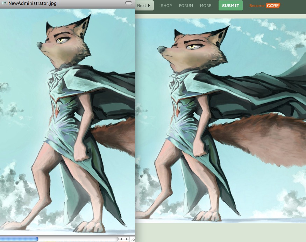Expand the MORE navigation menu

point(206,6)
